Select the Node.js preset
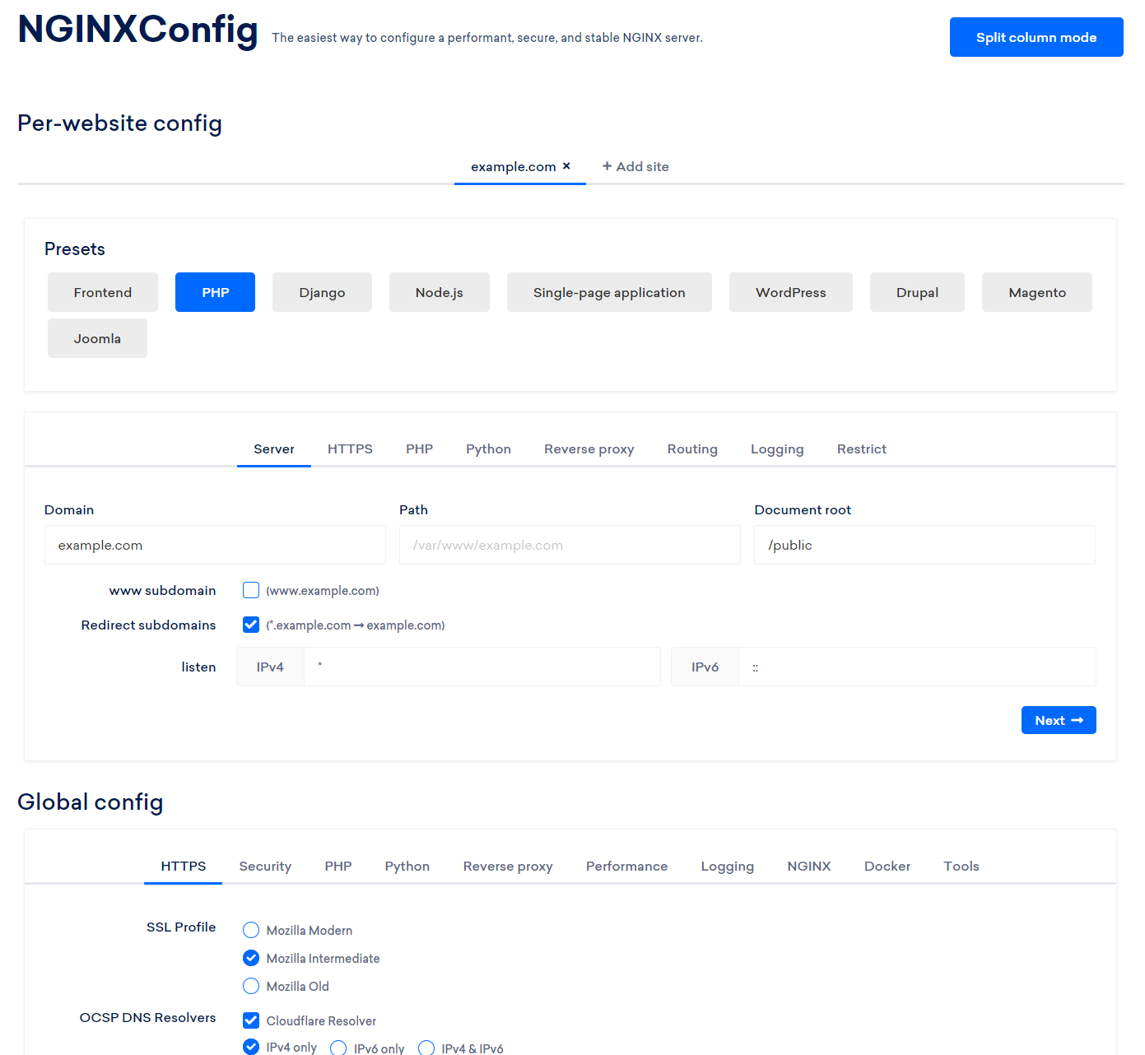The image size is (1145, 1055). pos(440,292)
